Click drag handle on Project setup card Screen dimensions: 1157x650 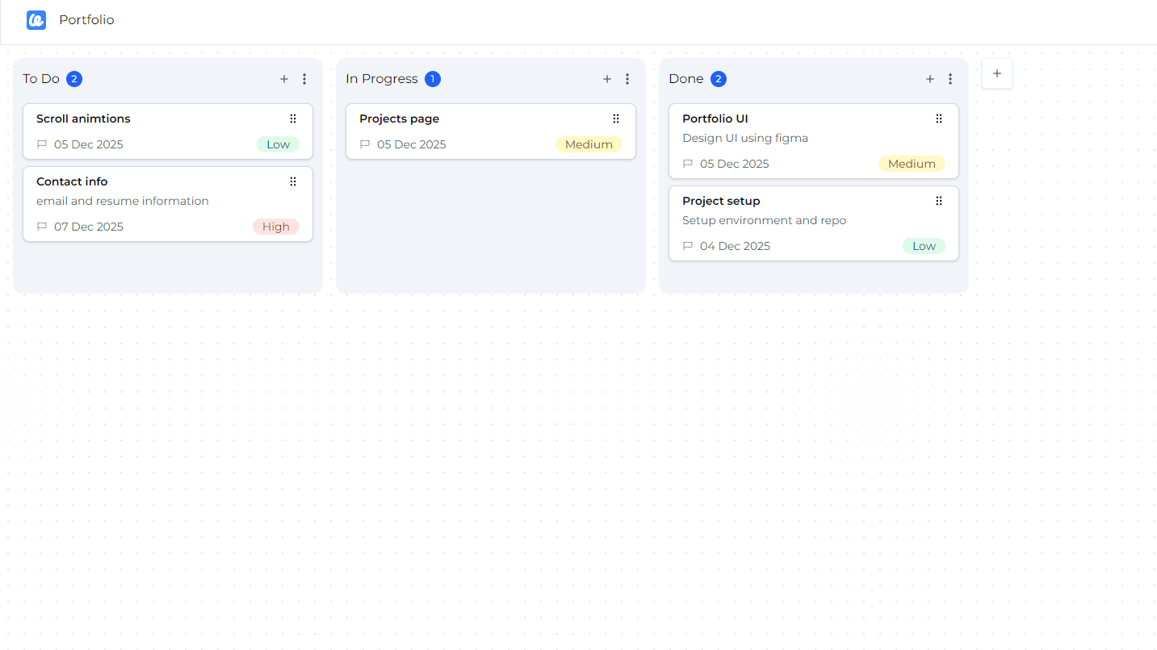pos(939,201)
